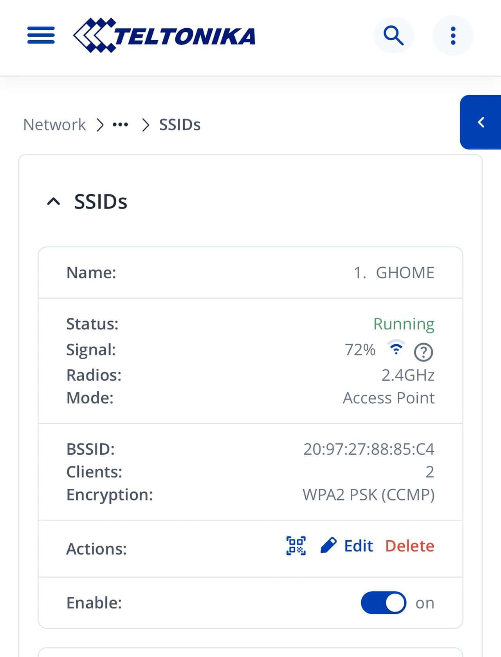Open the search magnifier icon

pyautogui.click(x=393, y=36)
